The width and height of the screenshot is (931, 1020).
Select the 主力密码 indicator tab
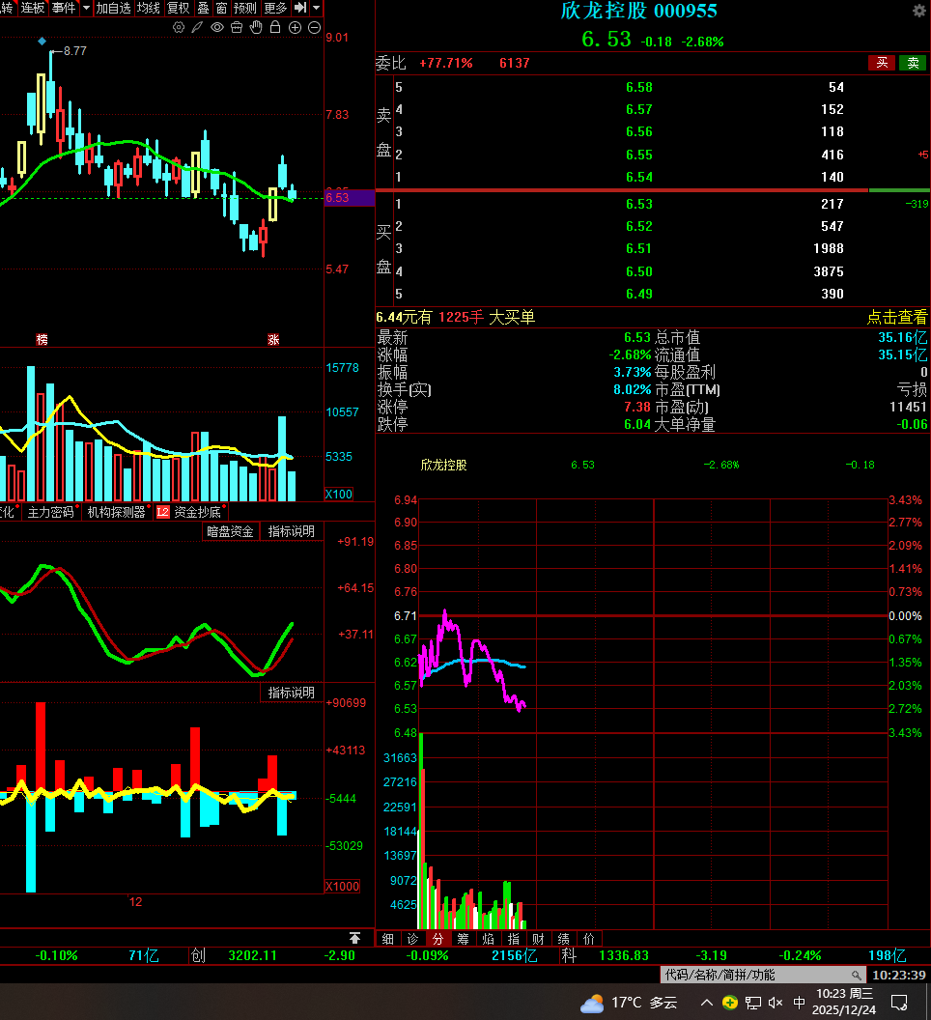[x=51, y=512]
